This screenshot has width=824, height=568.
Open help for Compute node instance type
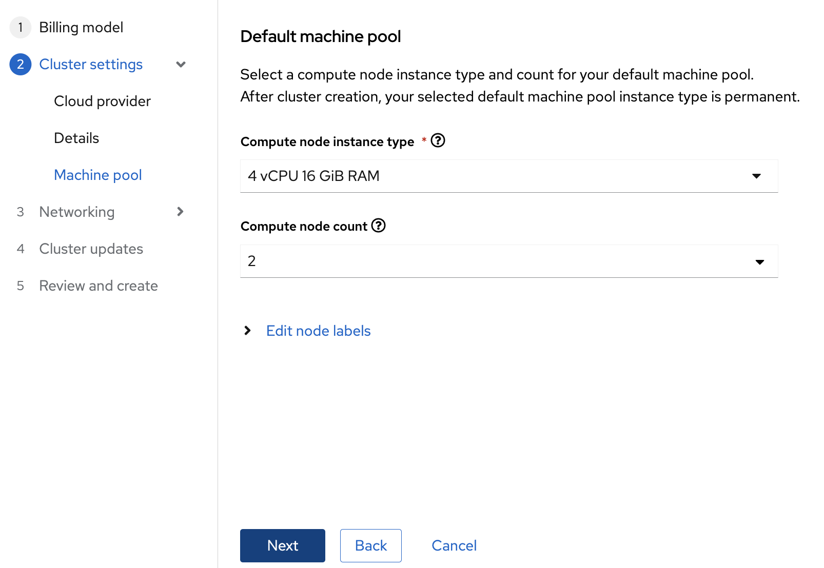pyautogui.click(x=438, y=140)
